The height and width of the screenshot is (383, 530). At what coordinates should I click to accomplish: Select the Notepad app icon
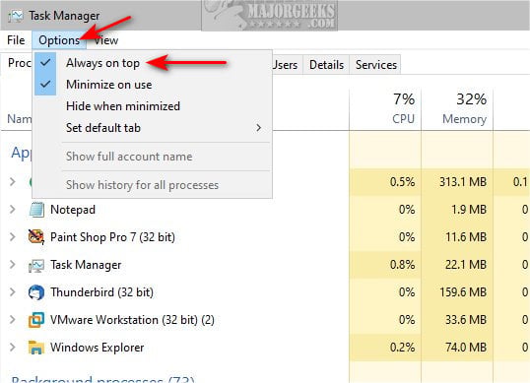36,210
